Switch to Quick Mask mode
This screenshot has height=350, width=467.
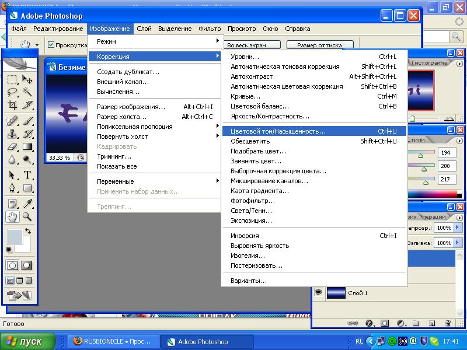(26, 265)
